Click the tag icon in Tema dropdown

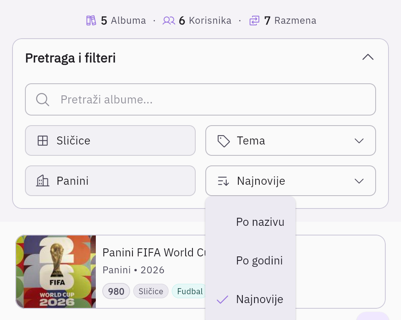[223, 141]
